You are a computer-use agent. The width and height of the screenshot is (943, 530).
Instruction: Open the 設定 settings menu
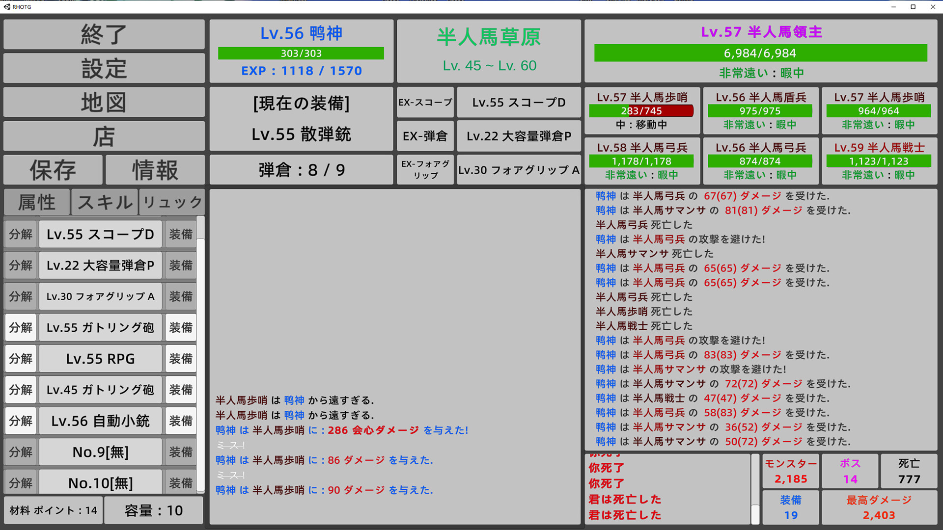[x=104, y=68]
